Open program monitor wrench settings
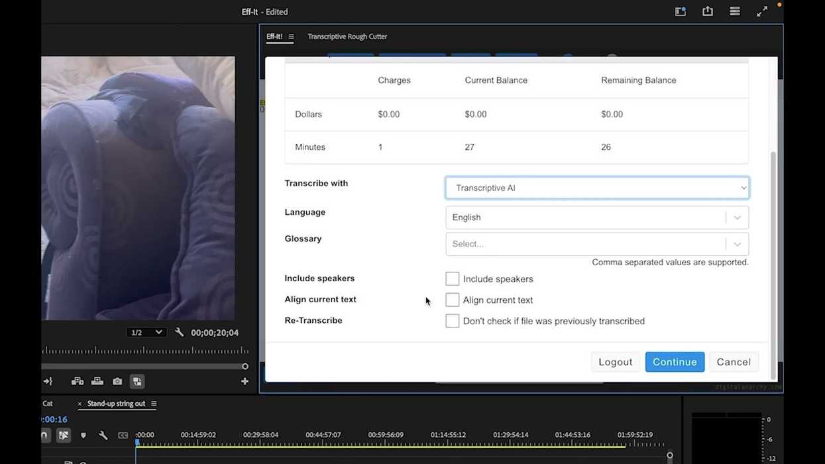 179,332
